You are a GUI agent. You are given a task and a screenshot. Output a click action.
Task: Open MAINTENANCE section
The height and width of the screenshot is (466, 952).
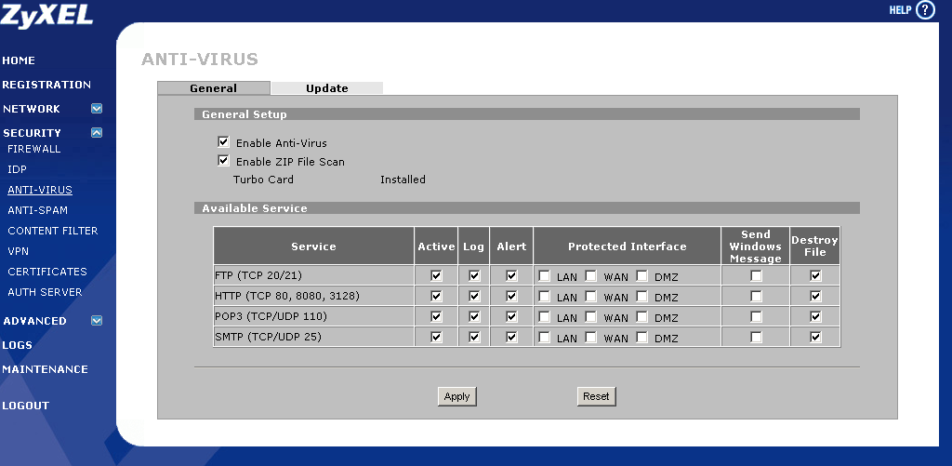click(45, 369)
